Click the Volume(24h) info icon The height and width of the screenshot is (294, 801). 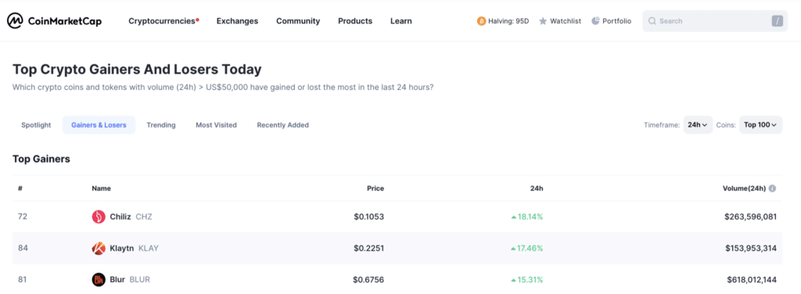point(772,188)
